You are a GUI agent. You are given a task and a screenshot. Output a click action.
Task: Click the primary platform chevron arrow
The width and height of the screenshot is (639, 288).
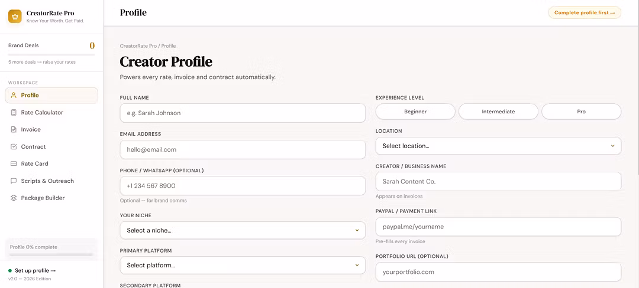pyautogui.click(x=357, y=265)
